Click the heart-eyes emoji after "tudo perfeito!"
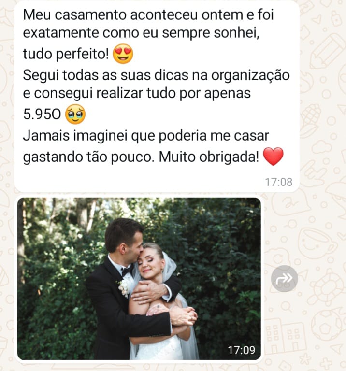This screenshot has height=371, width=346. [123, 54]
